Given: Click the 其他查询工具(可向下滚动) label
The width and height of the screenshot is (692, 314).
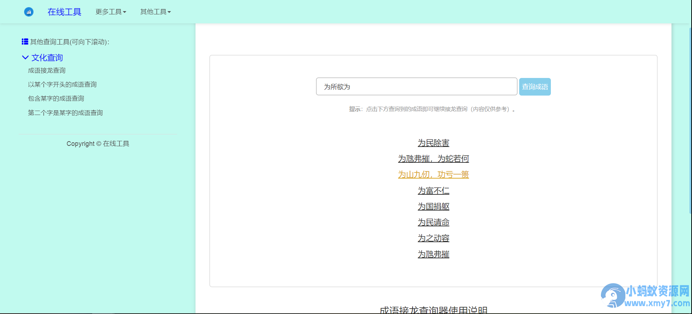Looking at the screenshot, I should [69, 42].
